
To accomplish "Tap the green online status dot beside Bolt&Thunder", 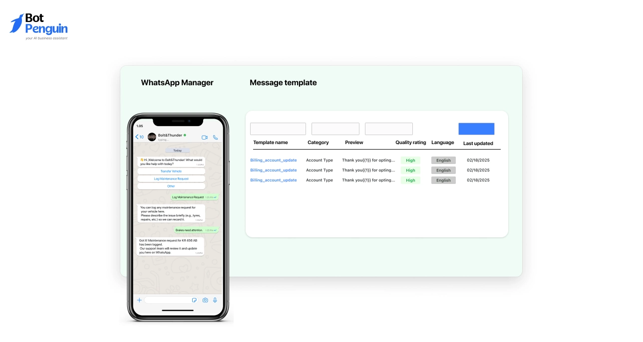I will (x=185, y=135).
